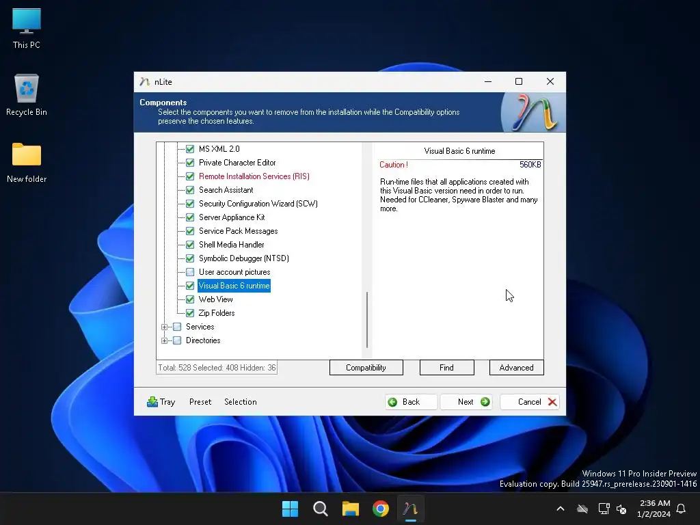The image size is (700, 525).
Task: Toggle Shell Media Handler checkbox
Action: (x=190, y=245)
